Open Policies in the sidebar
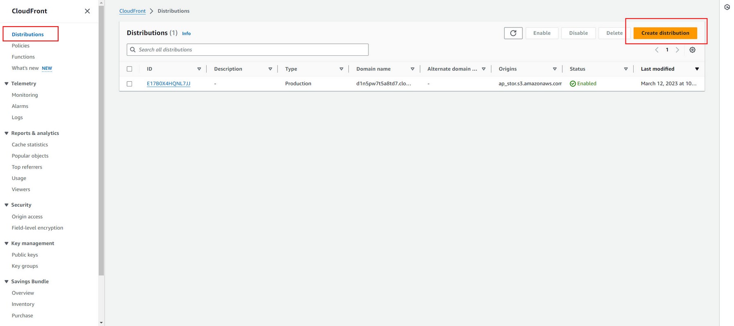The height and width of the screenshot is (326, 734). 20,46
